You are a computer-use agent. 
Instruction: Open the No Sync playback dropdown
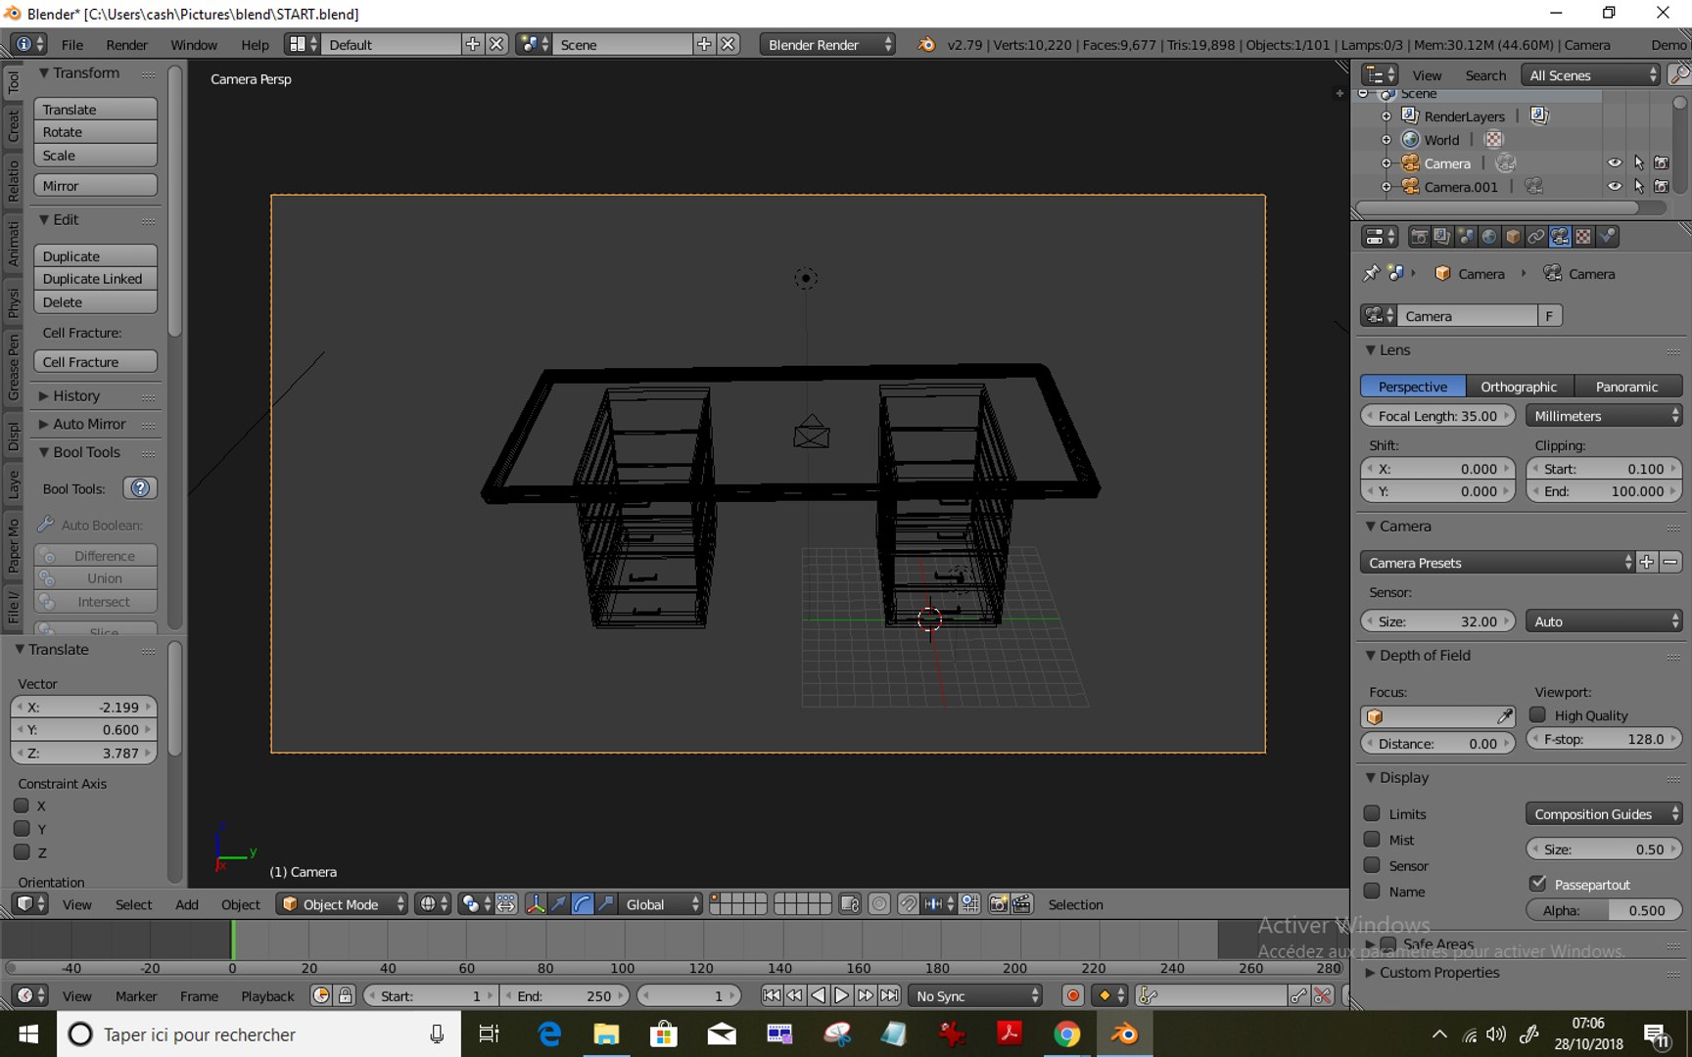[974, 995]
